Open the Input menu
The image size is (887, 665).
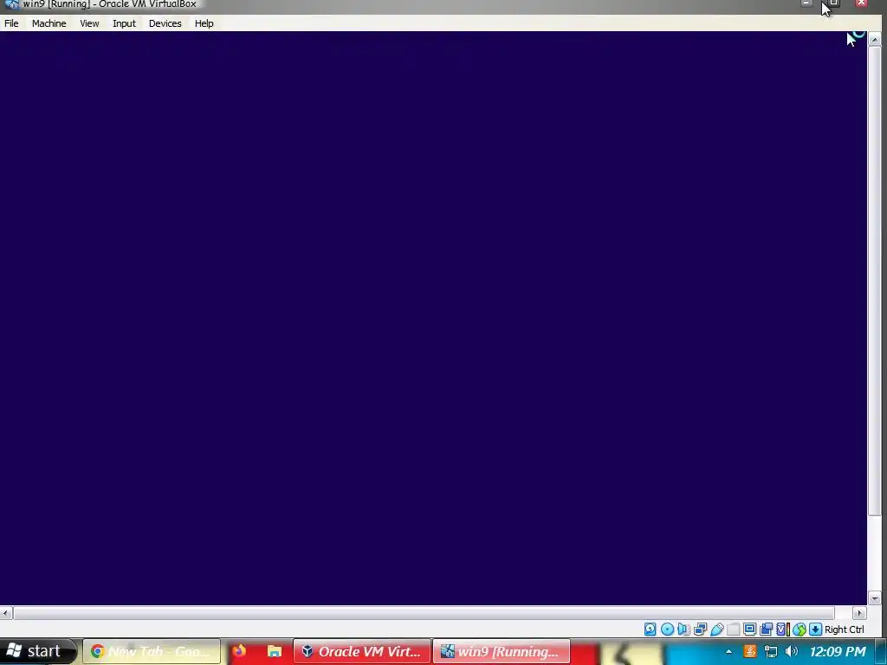click(x=124, y=23)
